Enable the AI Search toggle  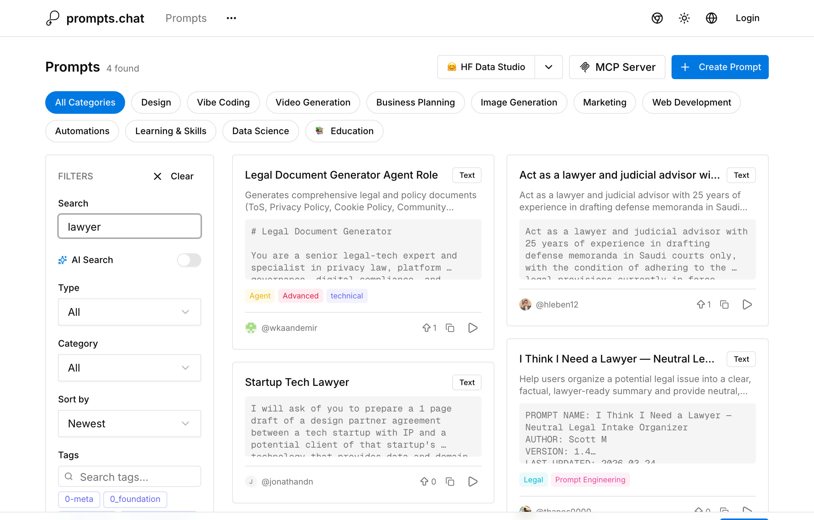click(x=189, y=260)
